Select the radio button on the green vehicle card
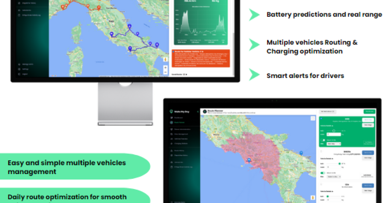Screen dimensions: 387x203 point(321,119)
